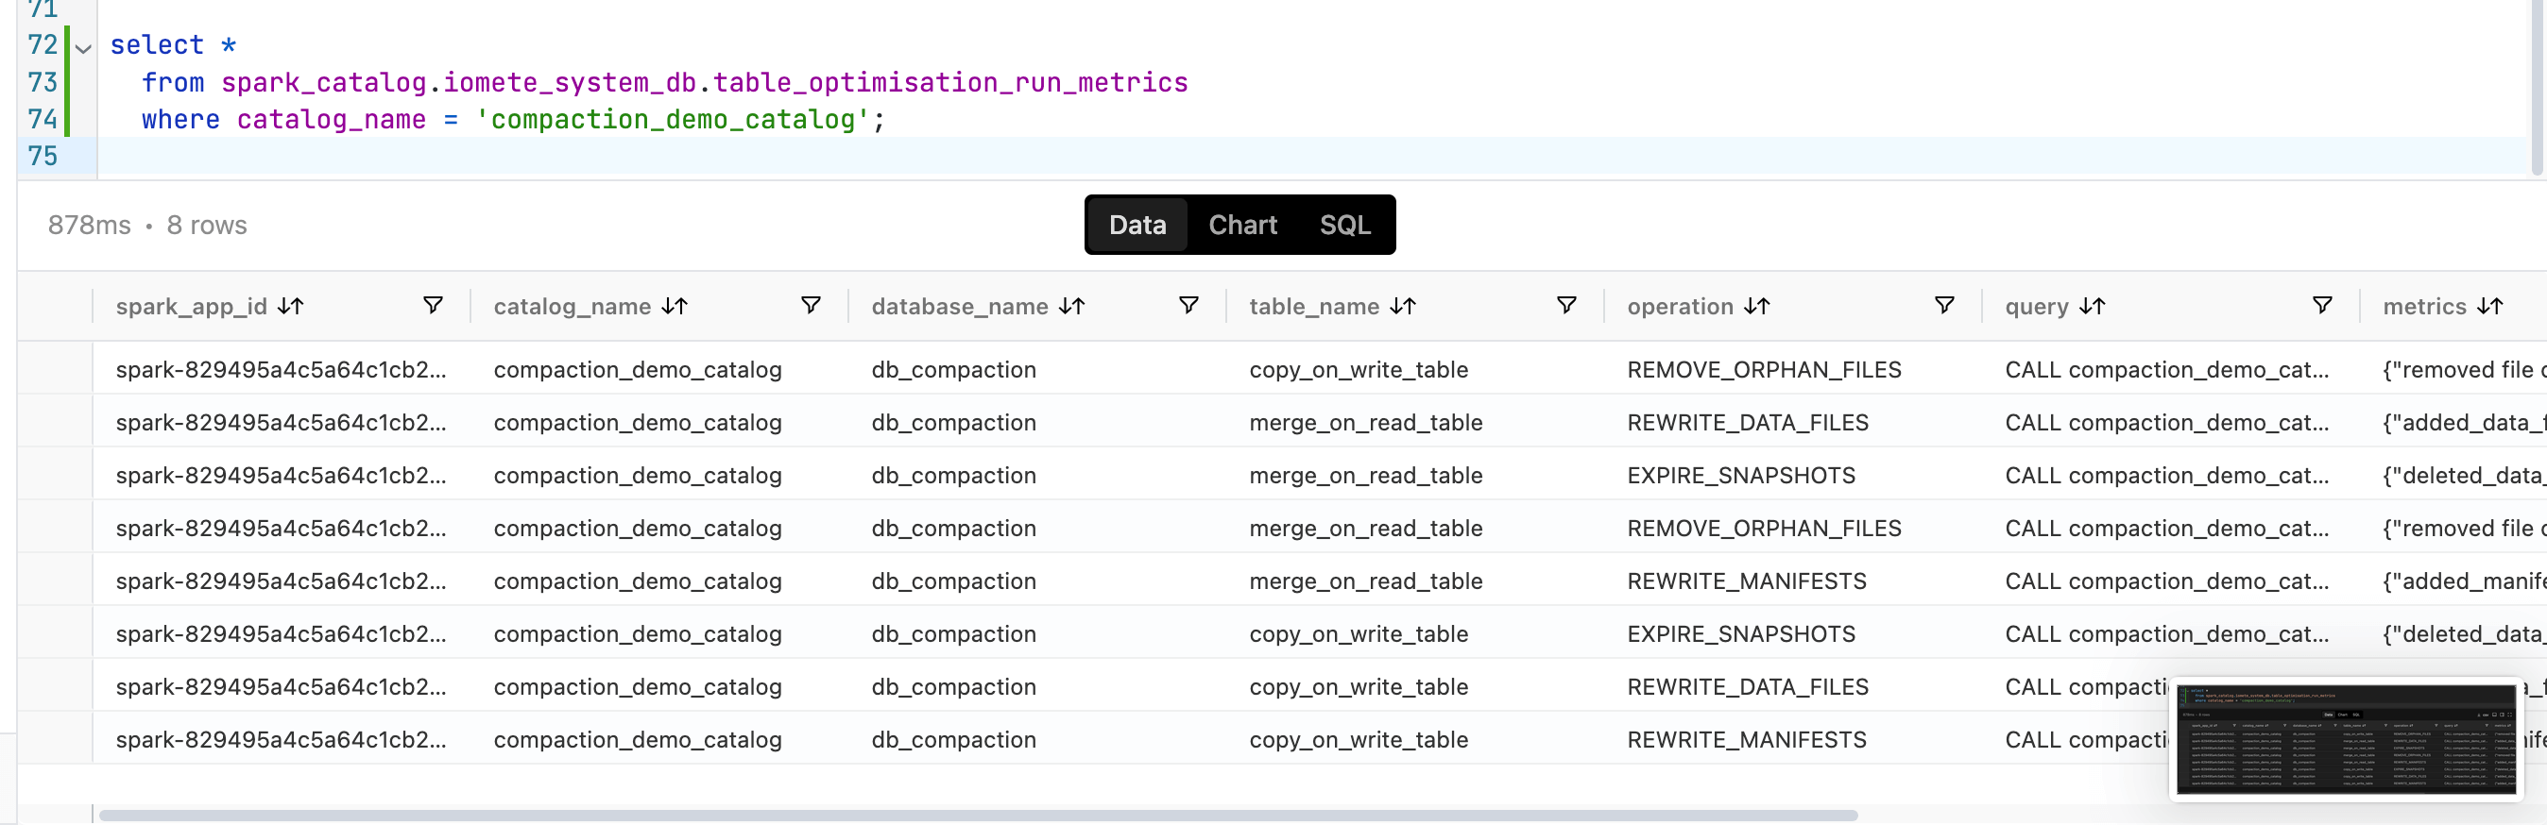Select the database_name header label
This screenshot has height=825, width=2547.
(960, 306)
